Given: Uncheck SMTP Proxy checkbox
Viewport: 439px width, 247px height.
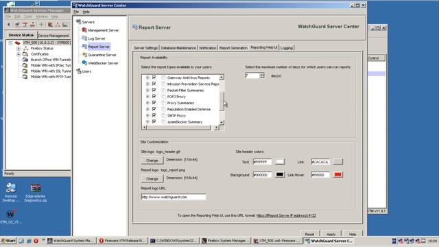Looking at the screenshot, I should 154,115.
